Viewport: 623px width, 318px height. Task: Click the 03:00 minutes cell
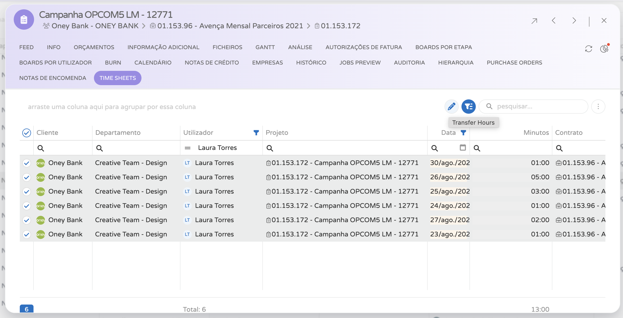(511, 192)
